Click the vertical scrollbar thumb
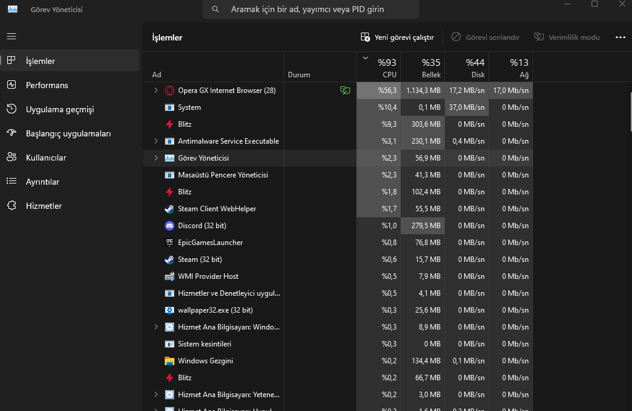 (630, 112)
